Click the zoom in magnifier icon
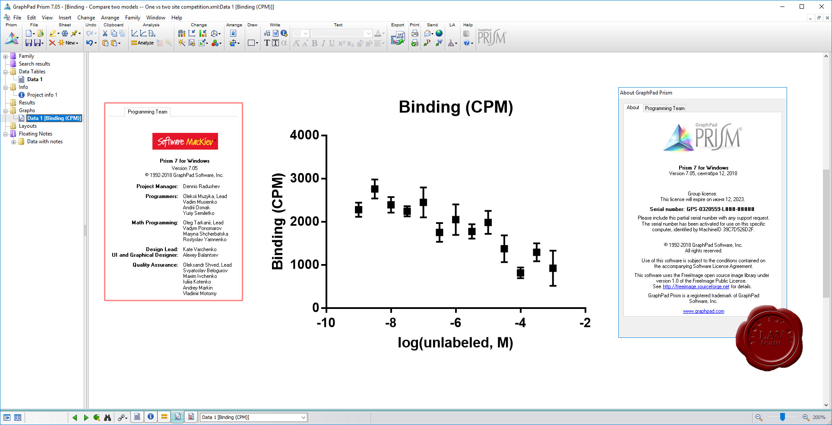This screenshot has width=832, height=425. [806, 417]
